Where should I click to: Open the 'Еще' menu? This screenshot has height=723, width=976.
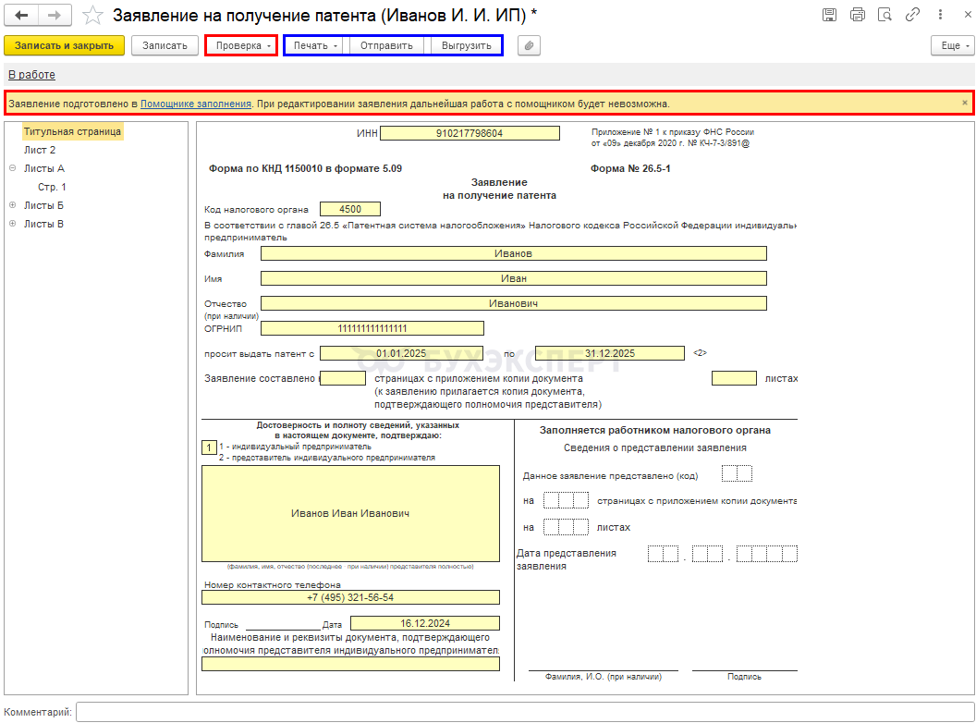[x=953, y=45]
